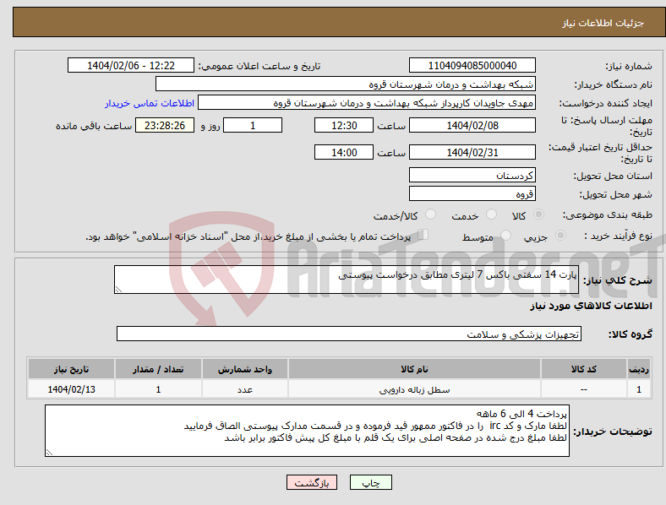The width and height of the screenshot is (666, 505).
Task: Click the کد کالا column header
Action: click(x=584, y=369)
